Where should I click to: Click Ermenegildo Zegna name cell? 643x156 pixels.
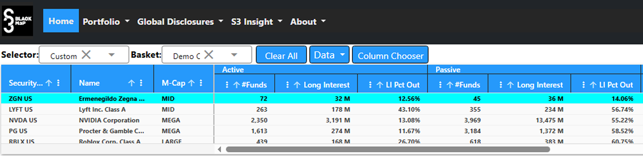coord(112,99)
